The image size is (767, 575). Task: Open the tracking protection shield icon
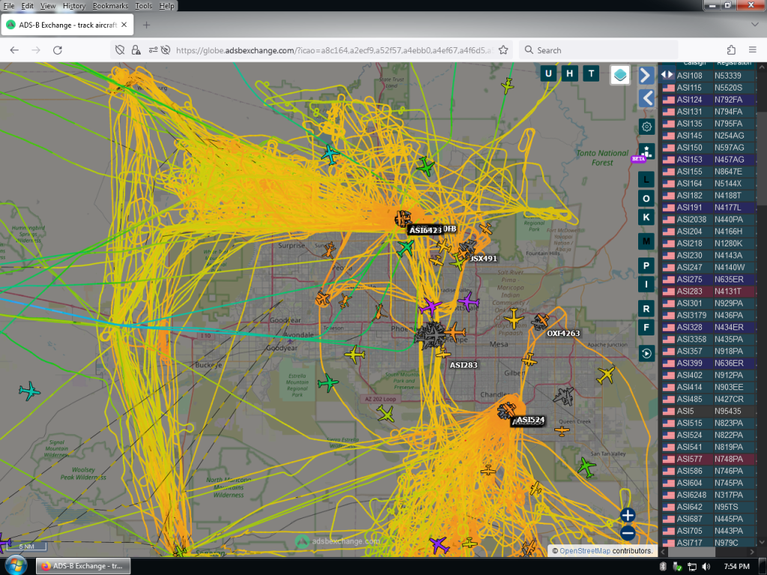[x=120, y=50]
